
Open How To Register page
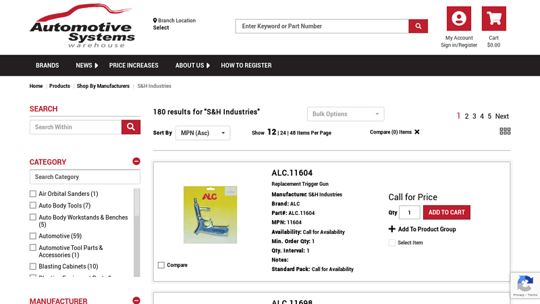pos(246,66)
